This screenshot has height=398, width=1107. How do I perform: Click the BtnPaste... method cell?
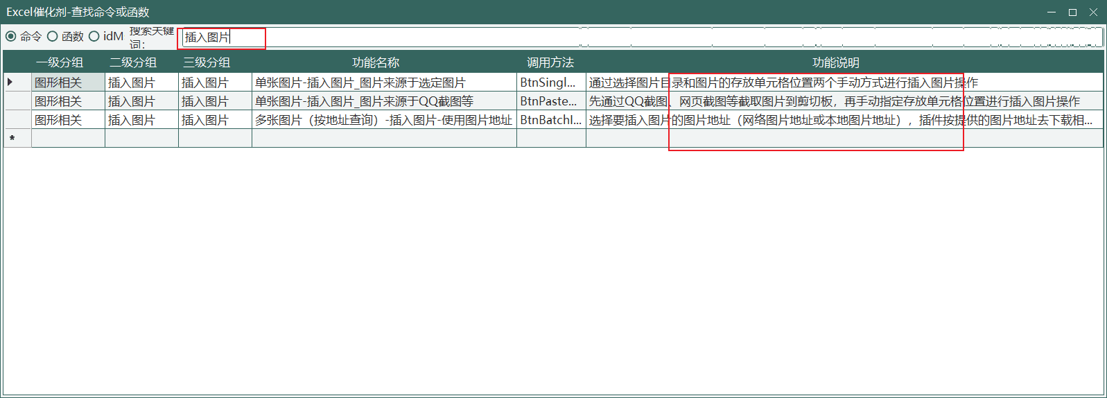tap(551, 101)
